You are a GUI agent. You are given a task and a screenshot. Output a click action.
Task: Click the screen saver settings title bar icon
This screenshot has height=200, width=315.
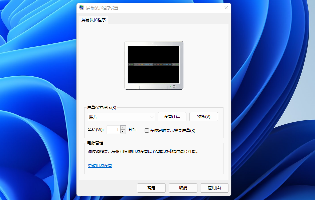pos(81,7)
